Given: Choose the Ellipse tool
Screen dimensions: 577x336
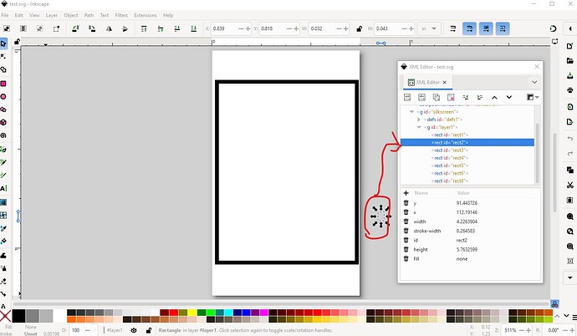Looking at the screenshot, I should click(x=3, y=97).
